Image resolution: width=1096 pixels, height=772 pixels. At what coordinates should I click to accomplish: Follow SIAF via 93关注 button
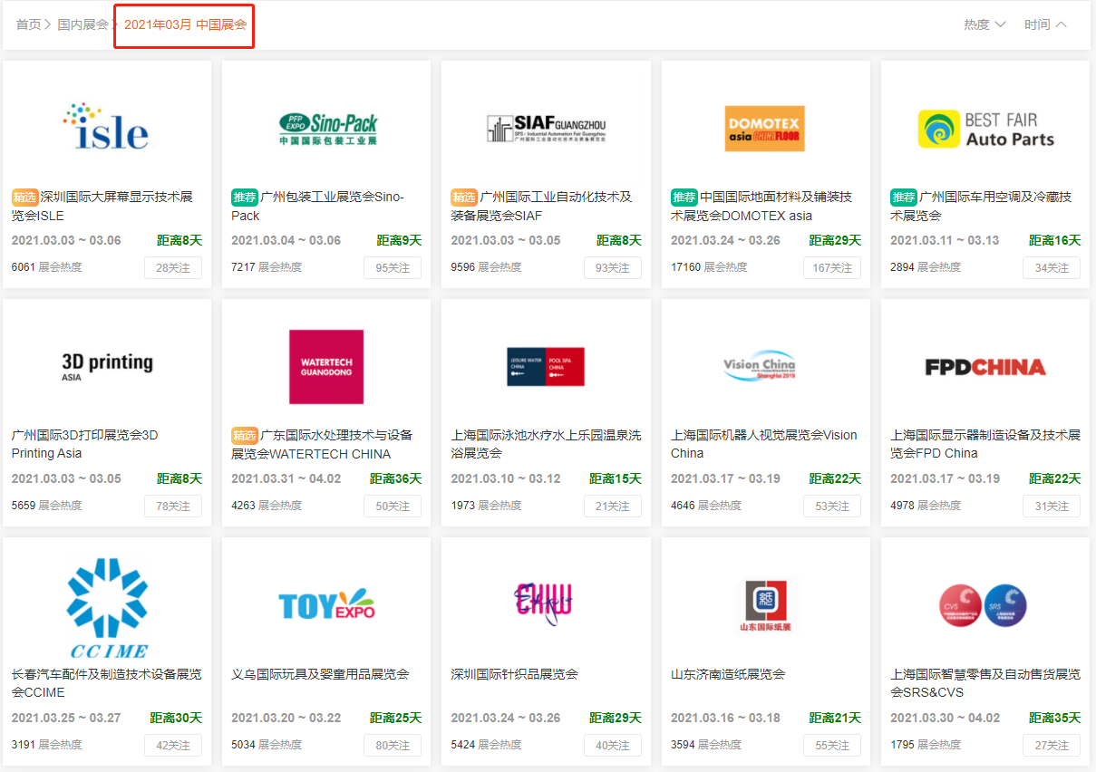click(x=612, y=267)
